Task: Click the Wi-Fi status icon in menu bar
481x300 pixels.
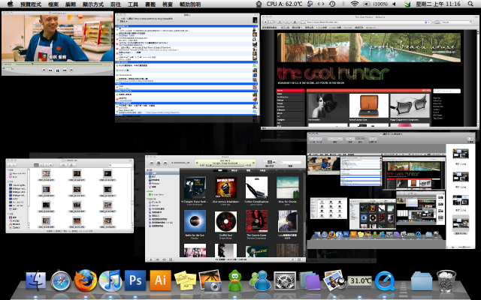Action: [354, 4]
